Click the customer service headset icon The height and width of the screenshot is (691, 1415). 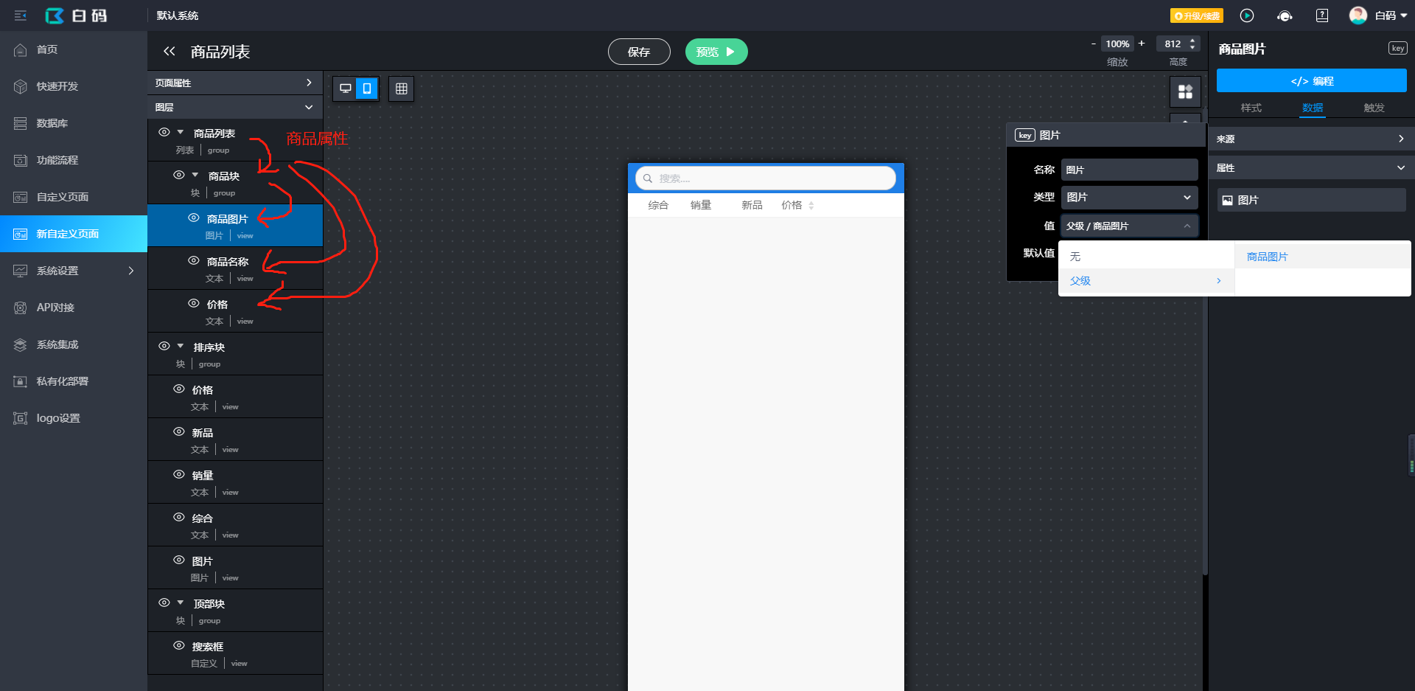pyautogui.click(x=1285, y=15)
